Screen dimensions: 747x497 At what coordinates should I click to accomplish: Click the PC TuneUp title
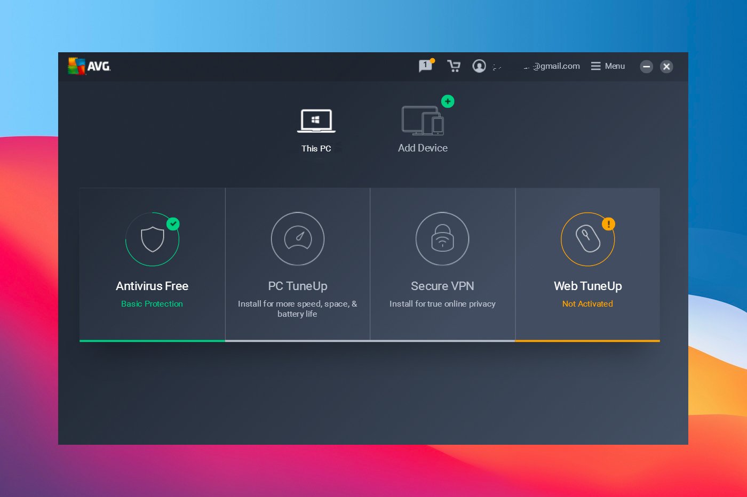pos(298,286)
